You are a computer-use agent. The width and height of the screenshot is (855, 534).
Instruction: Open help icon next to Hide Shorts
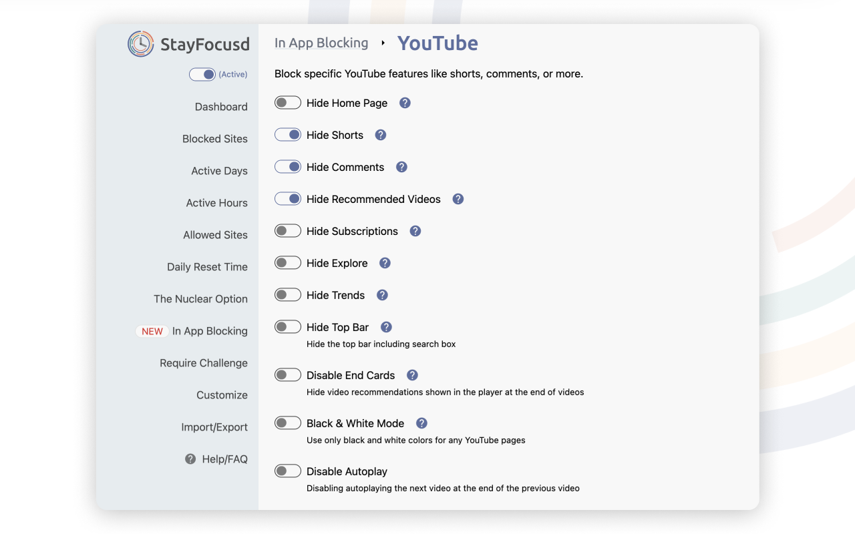381,135
